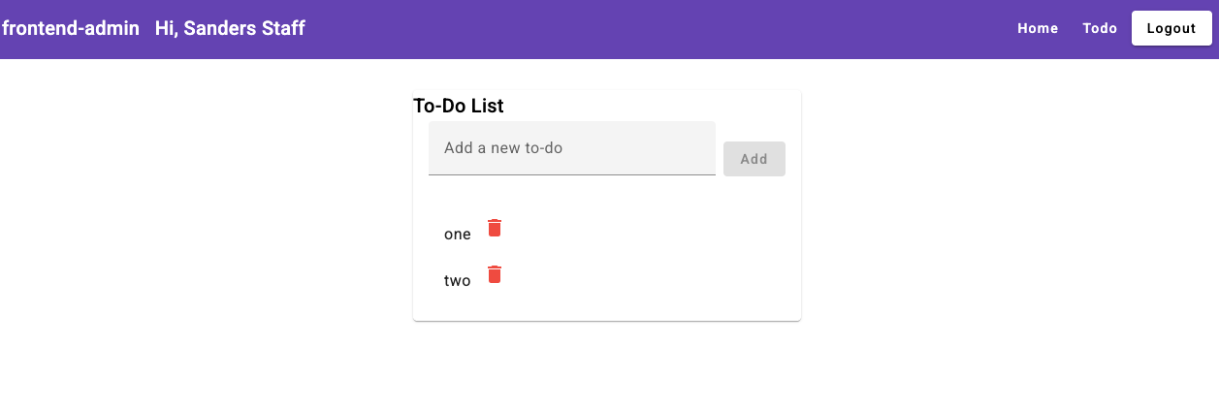Image resolution: width=1219 pixels, height=408 pixels.
Task: Click empty purple area of the top navbar
Action: click(659, 28)
